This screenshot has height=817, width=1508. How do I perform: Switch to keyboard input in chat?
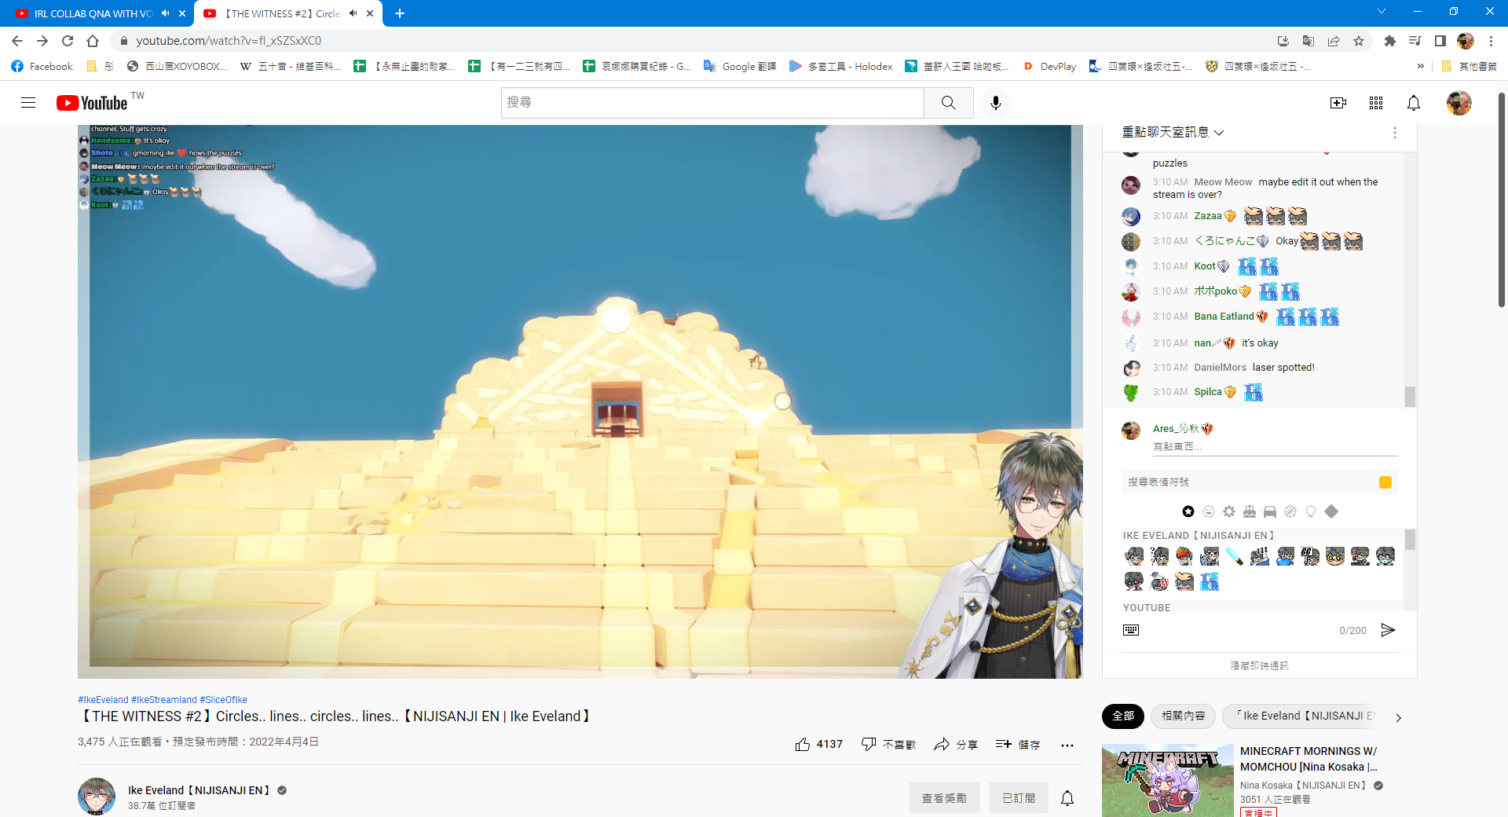(1131, 630)
